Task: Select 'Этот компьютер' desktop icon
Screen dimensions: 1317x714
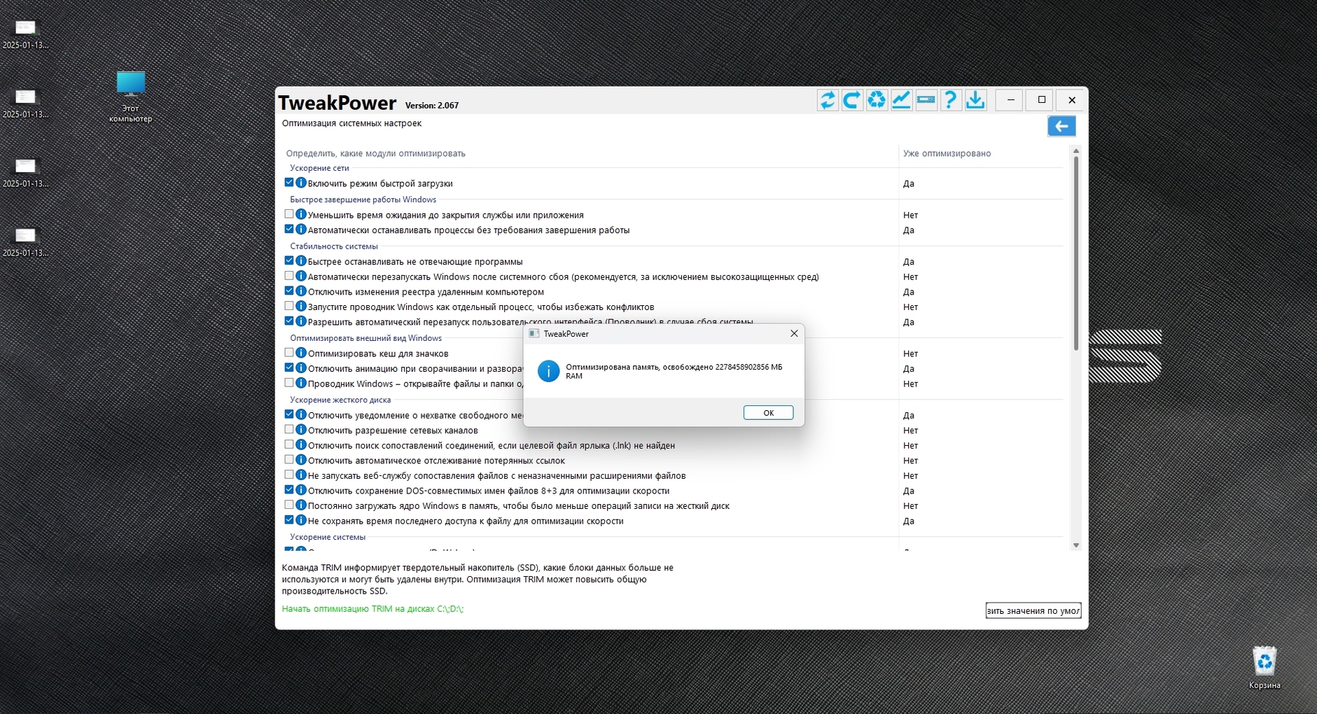Action: tap(131, 97)
